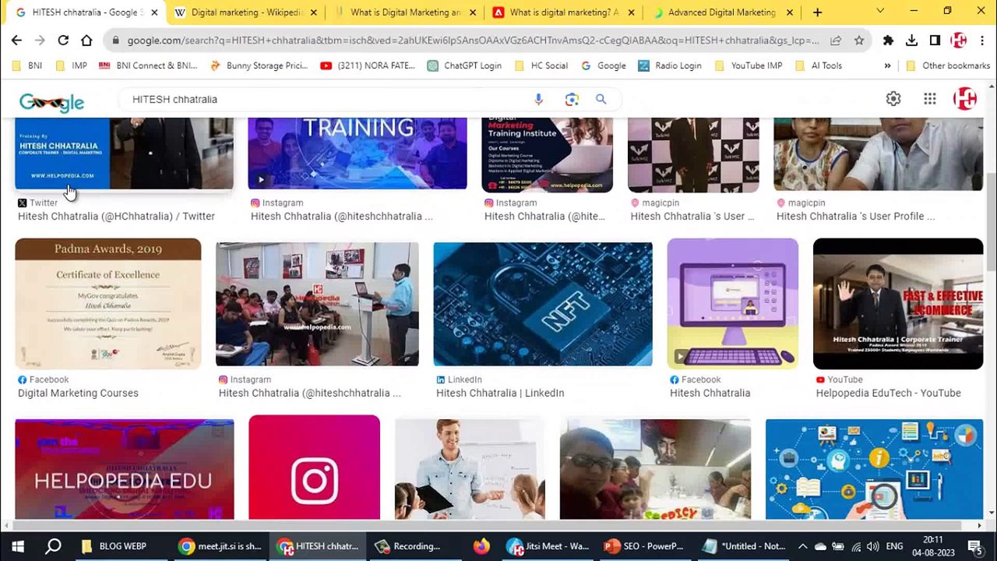Click the browser address bar URL
The height and width of the screenshot is (561, 997).
point(473,40)
